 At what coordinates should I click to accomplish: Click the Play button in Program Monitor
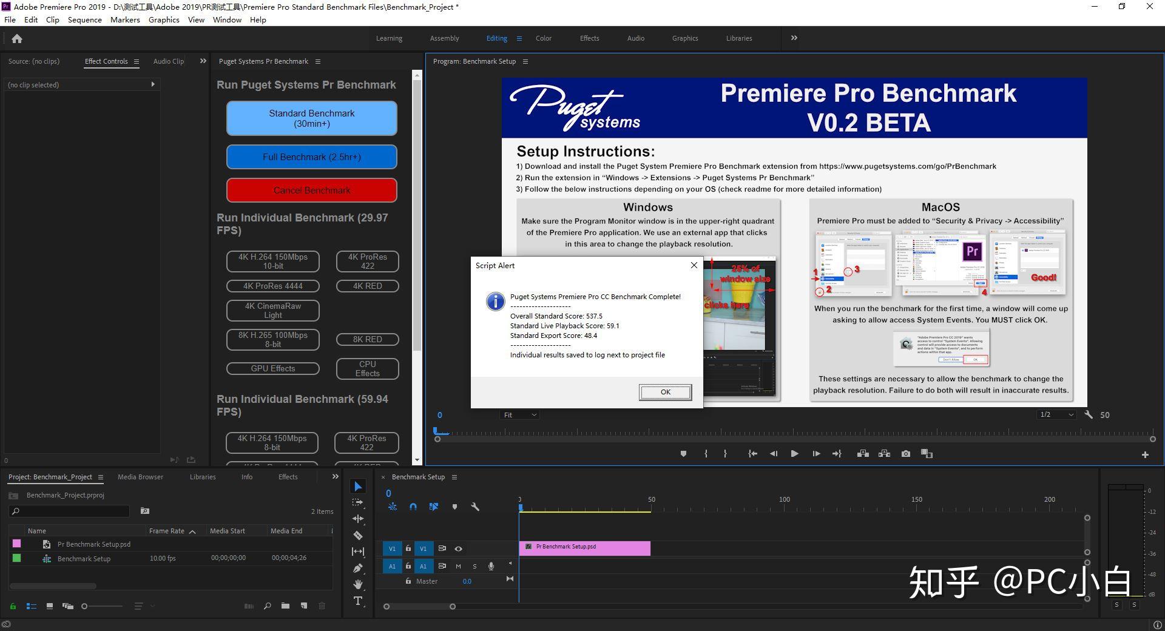point(794,454)
